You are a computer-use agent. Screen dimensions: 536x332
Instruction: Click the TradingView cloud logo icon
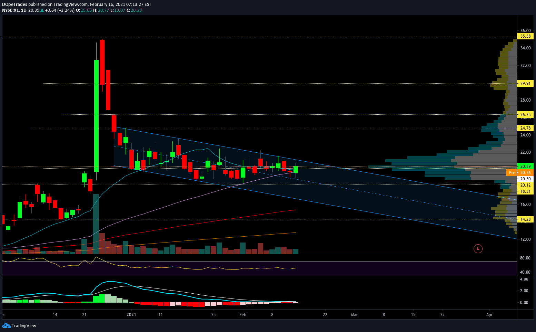pyautogui.click(x=6, y=325)
